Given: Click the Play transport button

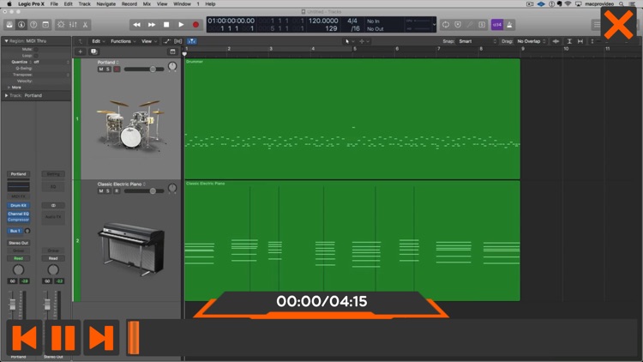Looking at the screenshot, I should pyautogui.click(x=181, y=25).
